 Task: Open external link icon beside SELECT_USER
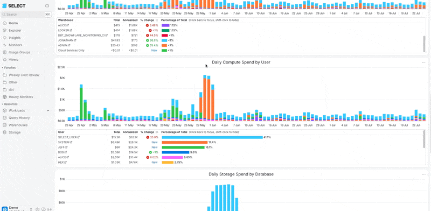(79, 137)
